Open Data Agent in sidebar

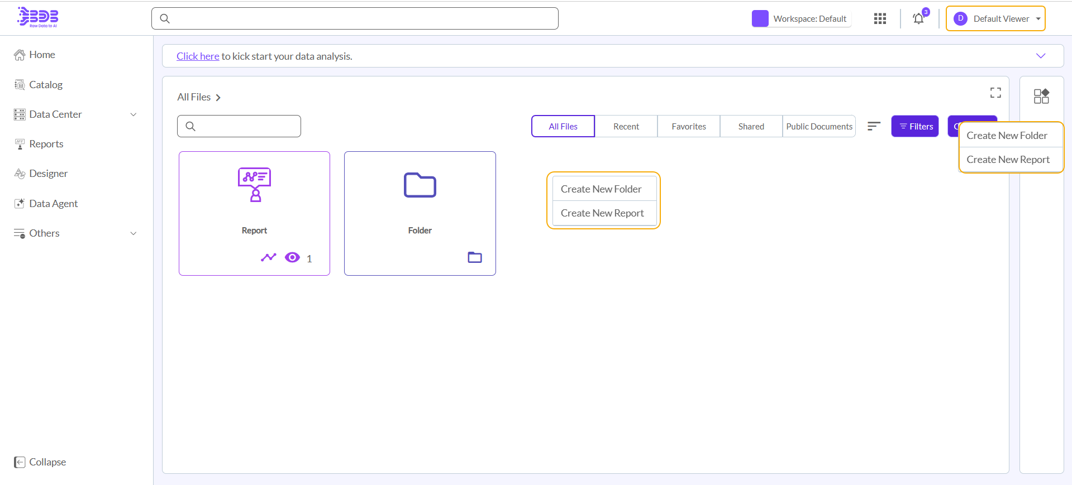[x=53, y=204]
